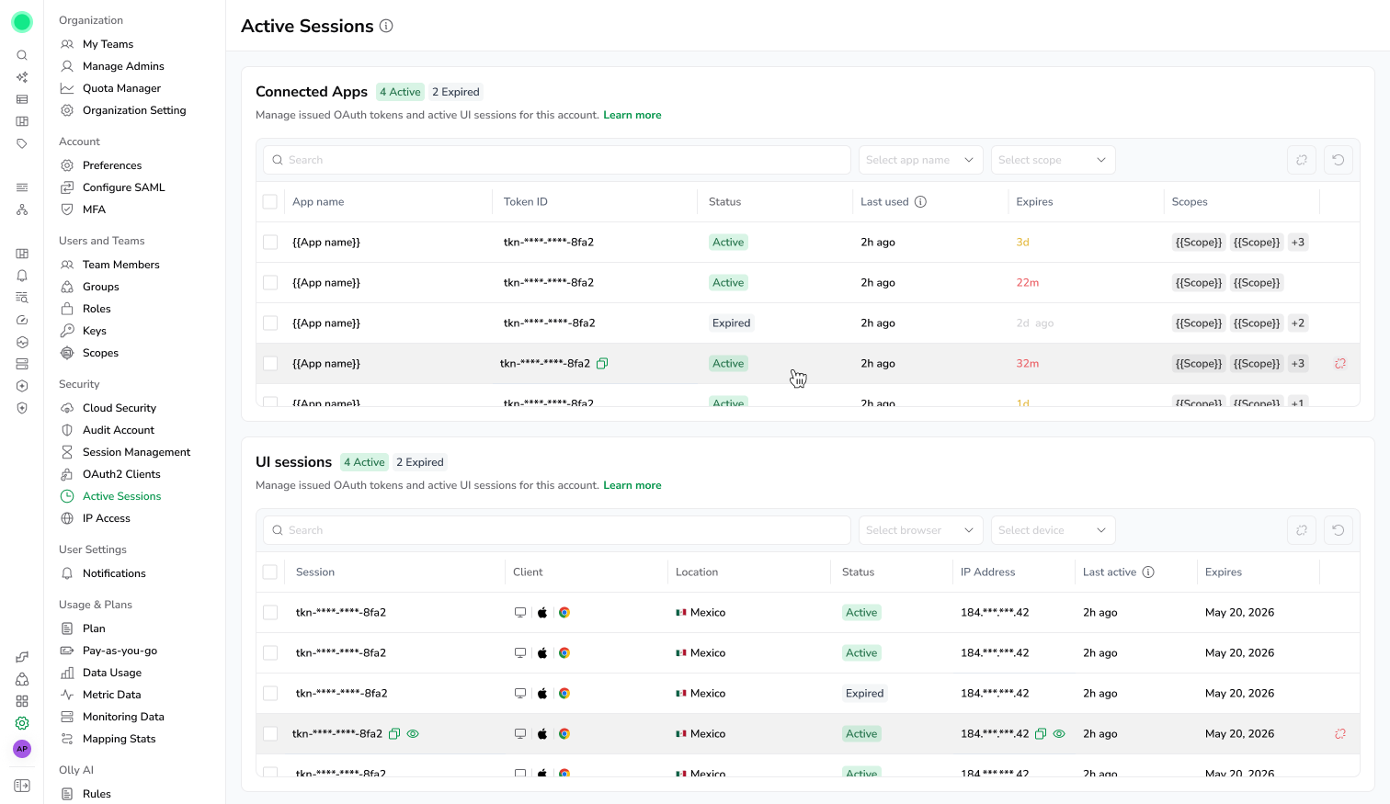Check the box for the Expired app row
This screenshot has height=804, width=1390.
coord(270,323)
